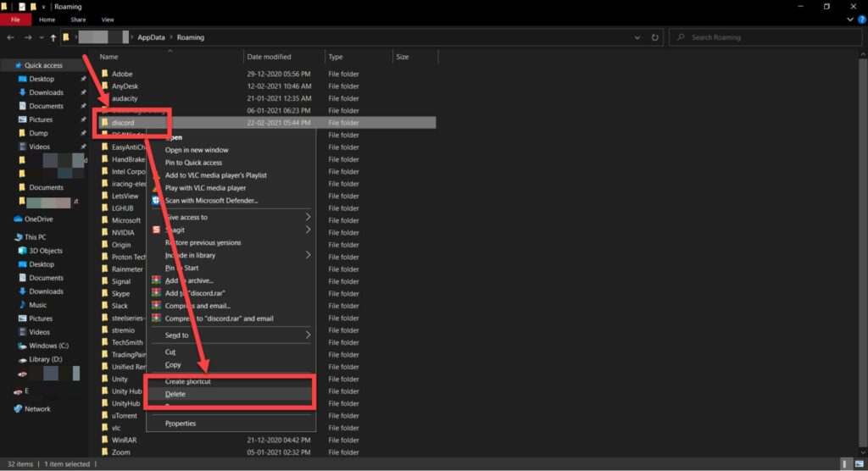Select the Adobe folder icon
The image size is (868, 471).
104,74
